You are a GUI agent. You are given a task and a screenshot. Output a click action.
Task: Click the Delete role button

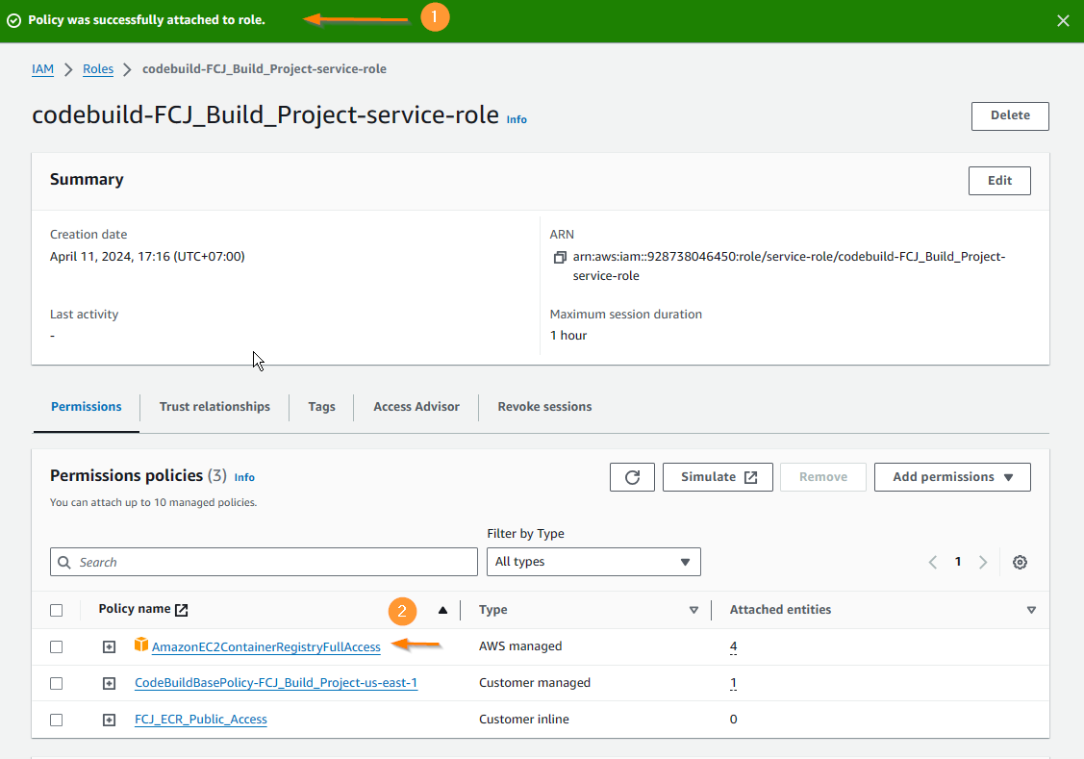[x=1010, y=116]
